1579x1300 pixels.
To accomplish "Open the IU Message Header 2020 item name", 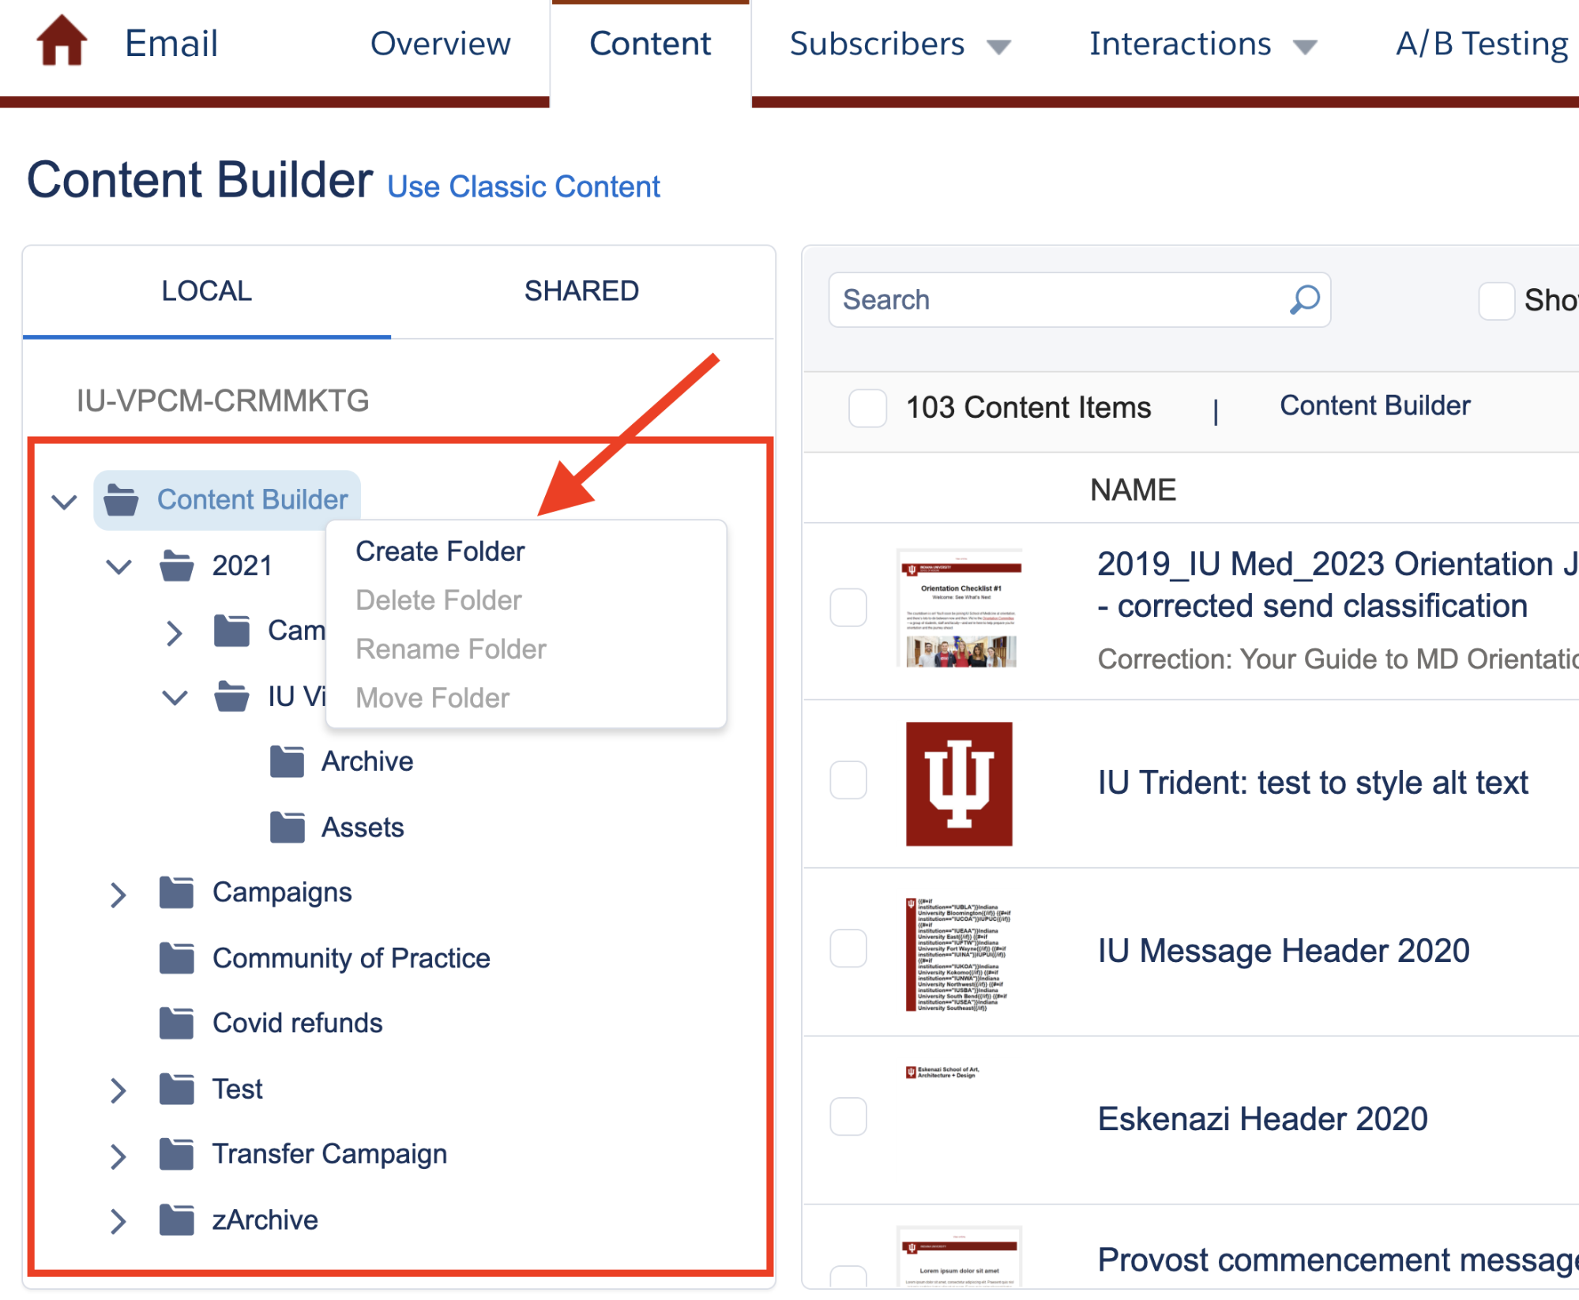I will point(1284,951).
